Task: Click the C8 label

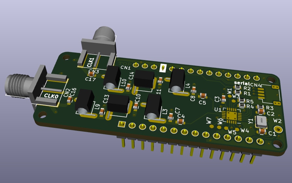Action: [x=193, y=98]
